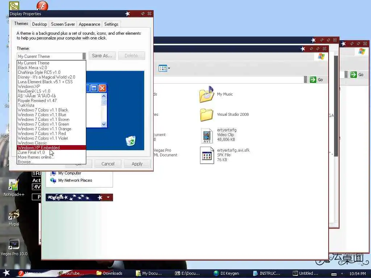Screen dimensions: 371x278
Task: Select Windows 7 Colors v1.1 Brown
Action: tap(51, 119)
